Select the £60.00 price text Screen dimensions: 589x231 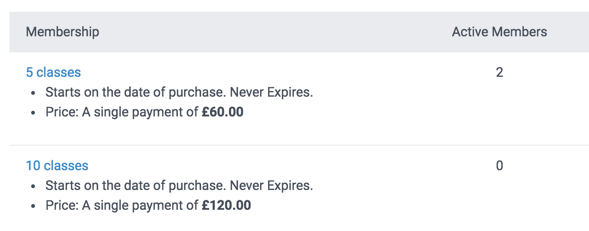(222, 112)
